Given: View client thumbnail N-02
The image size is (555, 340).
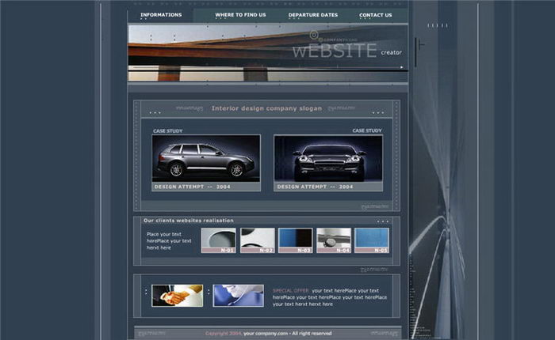Looking at the screenshot, I should (258, 240).
